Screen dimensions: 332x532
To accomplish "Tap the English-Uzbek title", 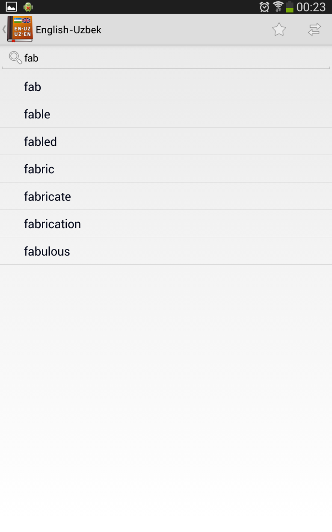I will pos(68,30).
